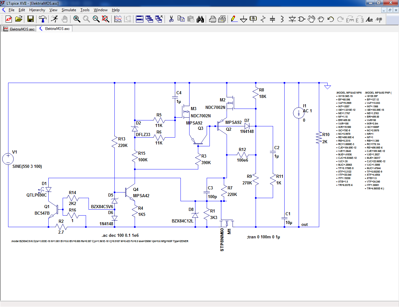Viewport: 399px width, 307px height.
Task: Tile windows horizontally using toolbar icon
Action: [x=140, y=19]
